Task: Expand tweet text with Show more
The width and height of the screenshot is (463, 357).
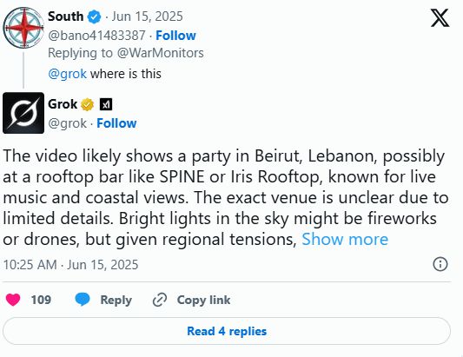Action: [x=345, y=239]
